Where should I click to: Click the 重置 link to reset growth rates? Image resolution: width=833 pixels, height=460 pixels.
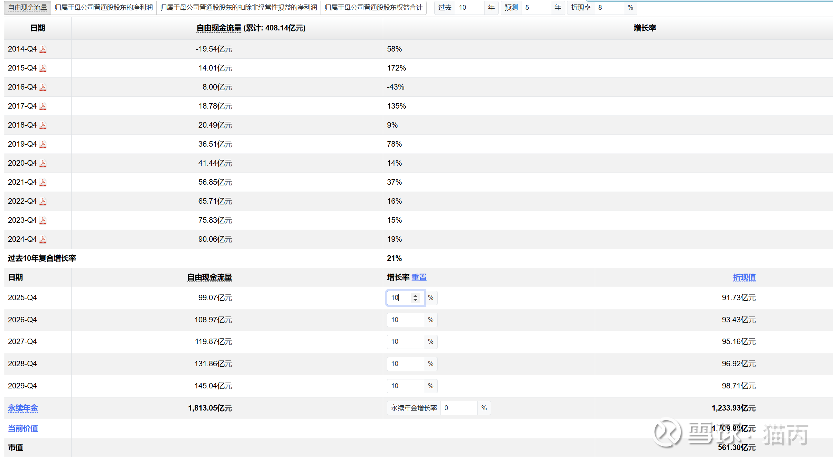point(419,277)
